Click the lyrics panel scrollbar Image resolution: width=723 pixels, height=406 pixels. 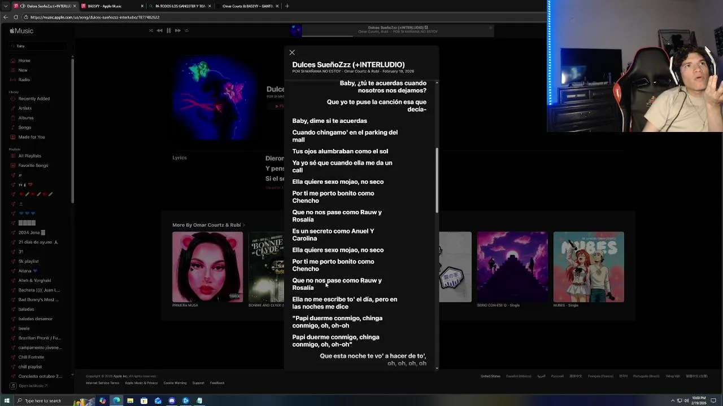click(x=437, y=180)
